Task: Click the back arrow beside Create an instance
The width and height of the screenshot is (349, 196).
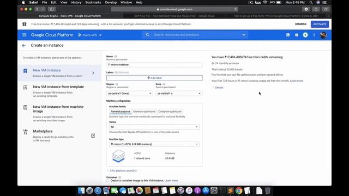Action: tap(23, 45)
